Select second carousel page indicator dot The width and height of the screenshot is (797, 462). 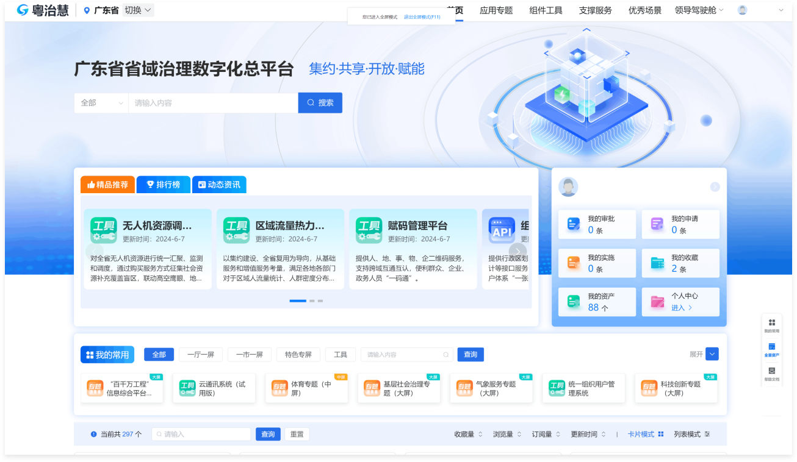(312, 301)
